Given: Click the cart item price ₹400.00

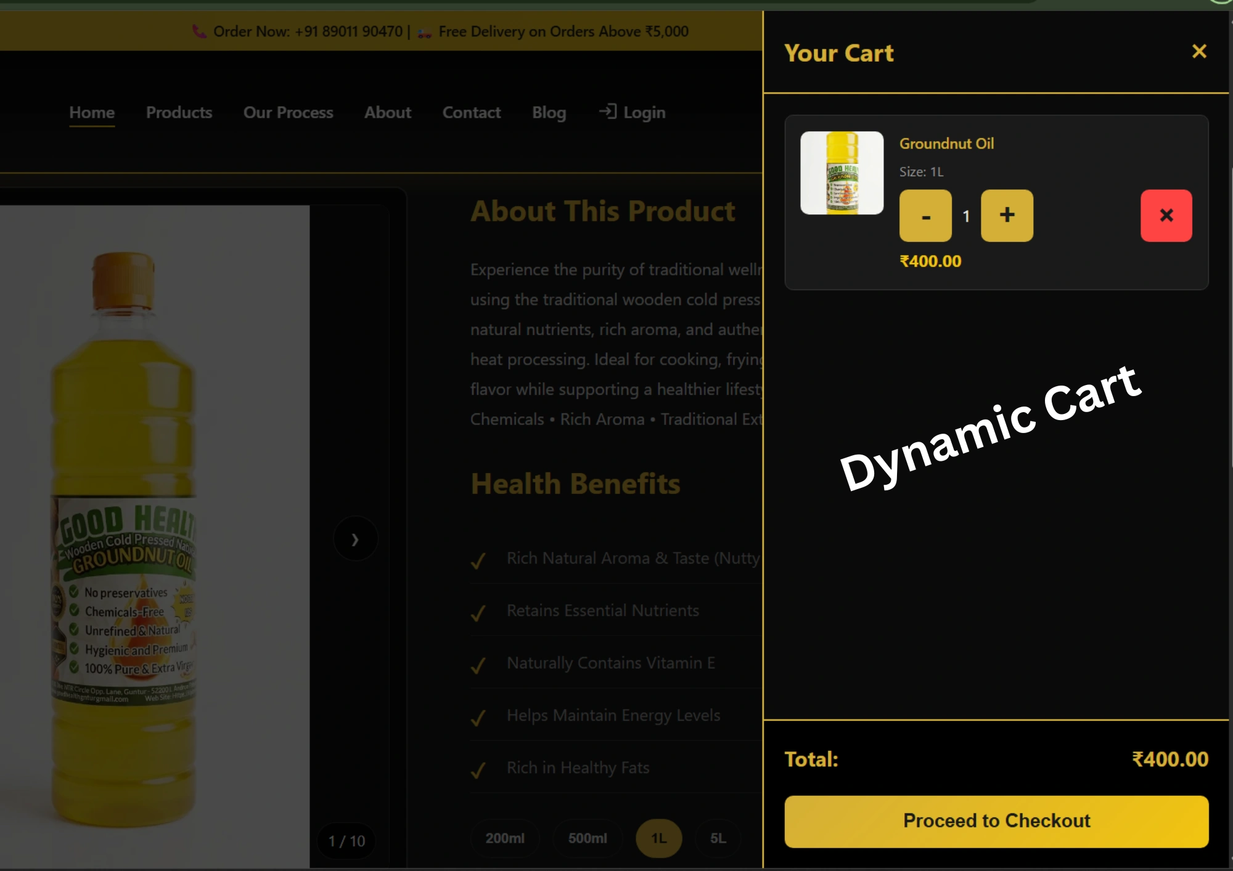Looking at the screenshot, I should (930, 261).
